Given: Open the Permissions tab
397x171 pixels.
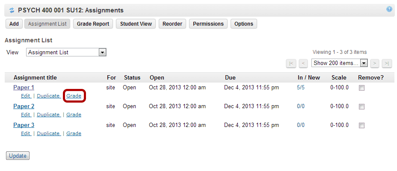Looking at the screenshot, I should 208,24.
